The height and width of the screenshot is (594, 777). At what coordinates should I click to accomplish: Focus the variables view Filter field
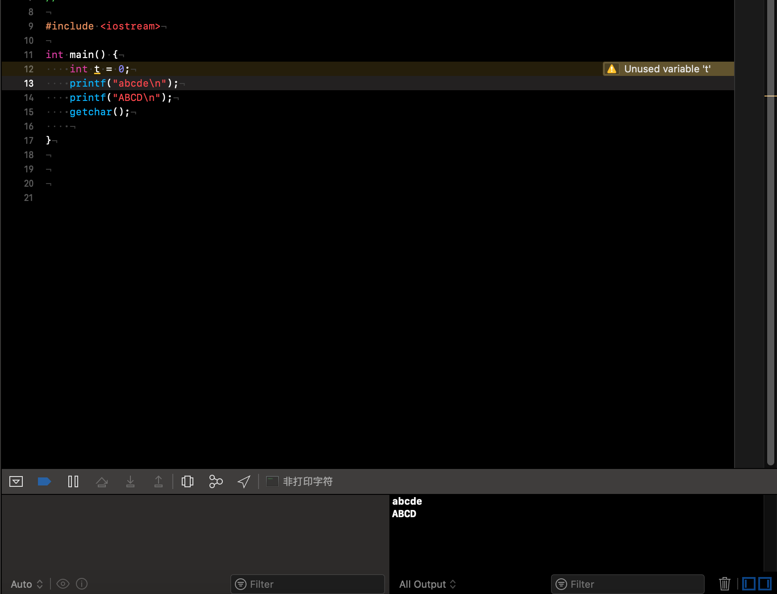click(308, 584)
